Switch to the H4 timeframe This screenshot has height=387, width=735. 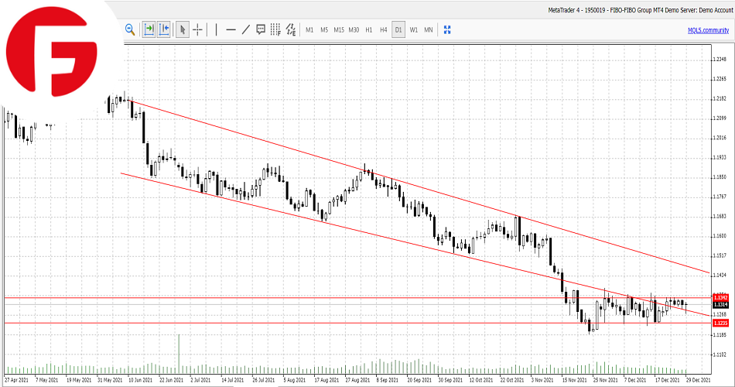pos(383,29)
